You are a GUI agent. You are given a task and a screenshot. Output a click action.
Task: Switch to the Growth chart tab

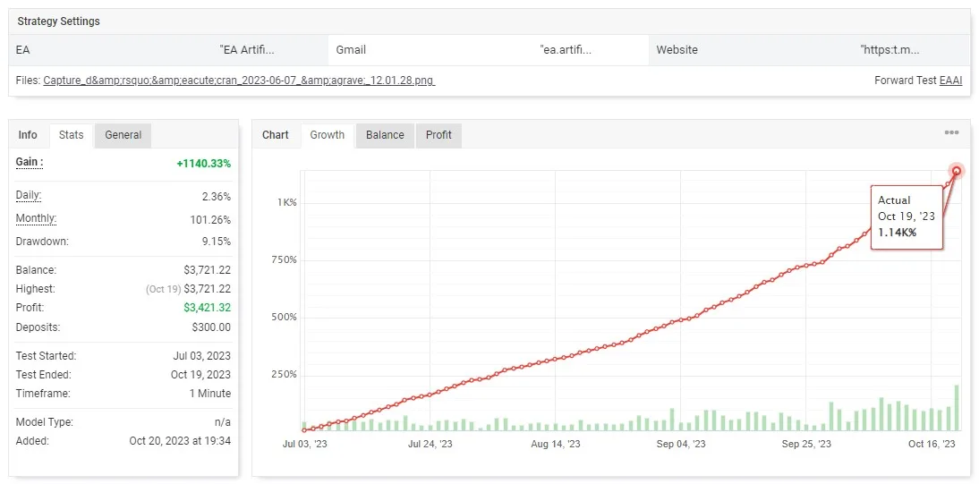327,135
